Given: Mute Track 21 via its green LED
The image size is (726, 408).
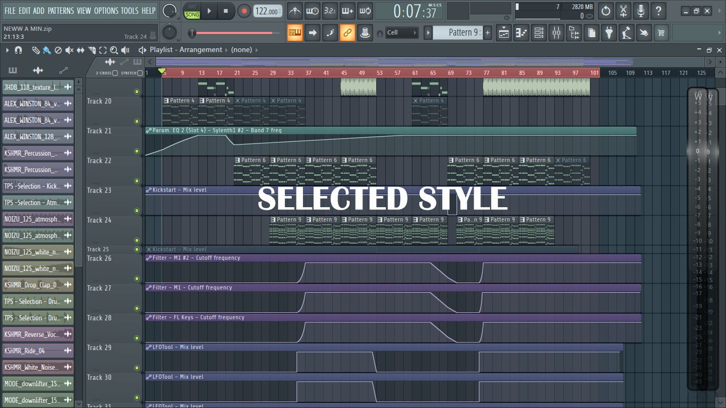Looking at the screenshot, I should click(137, 151).
